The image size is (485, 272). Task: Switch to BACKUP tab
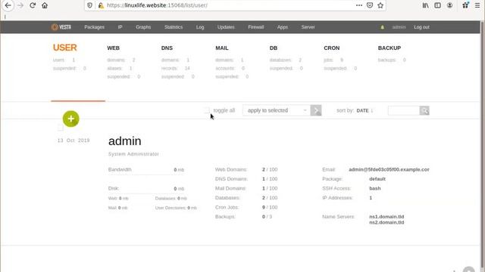(390, 48)
